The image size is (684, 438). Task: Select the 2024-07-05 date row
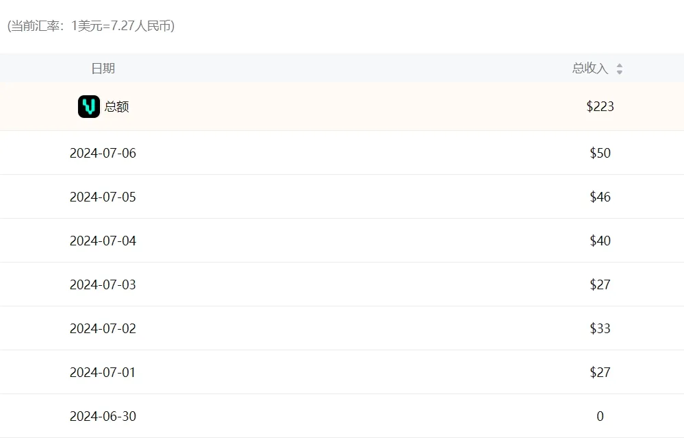103,197
